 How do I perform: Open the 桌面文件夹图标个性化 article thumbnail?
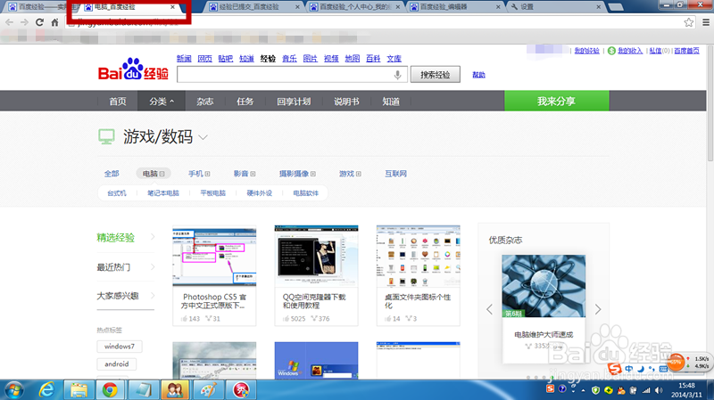coord(418,256)
